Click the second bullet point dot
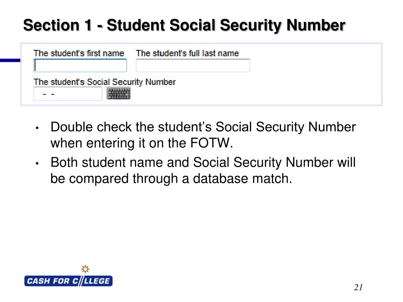The image size is (403, 302). point(37,163)
